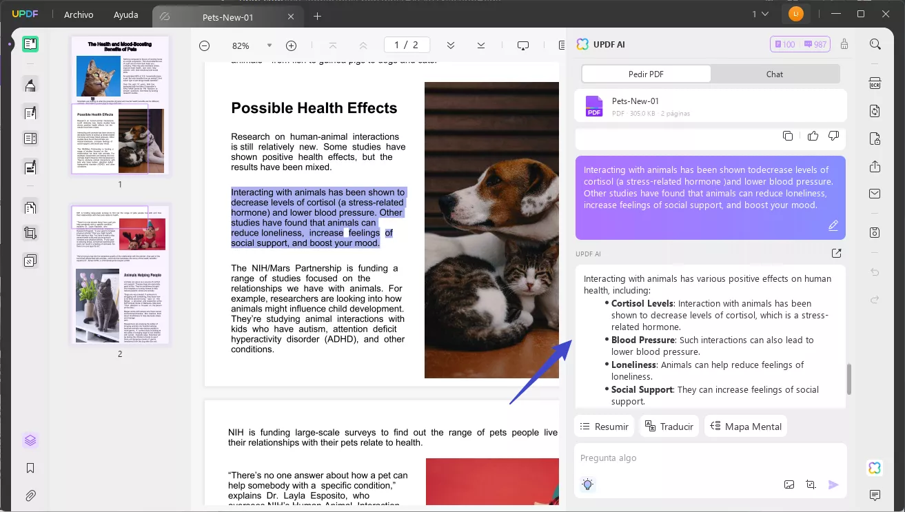905x512 pixels.
Task: Go to the next page
Action: tap(451, 45)
